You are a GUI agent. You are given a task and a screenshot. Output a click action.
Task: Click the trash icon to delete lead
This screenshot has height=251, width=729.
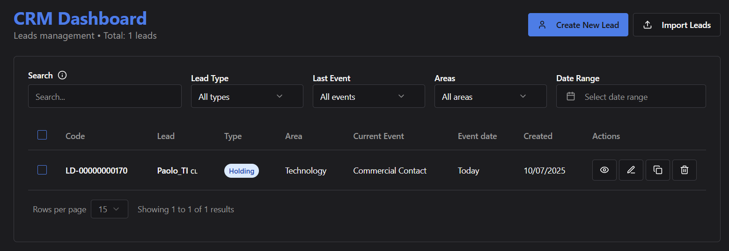[x=684, y=170]
